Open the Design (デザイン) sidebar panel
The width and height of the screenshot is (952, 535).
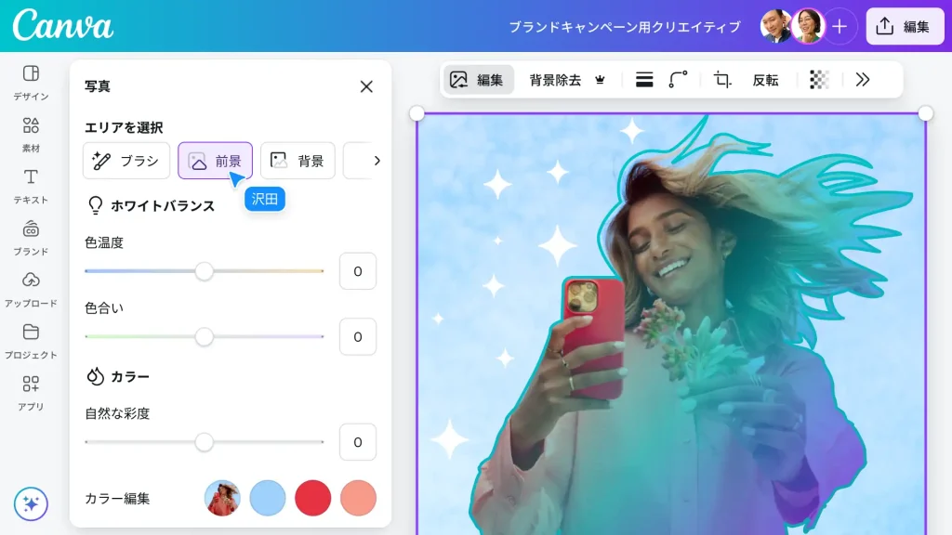[x=31, y=81]
